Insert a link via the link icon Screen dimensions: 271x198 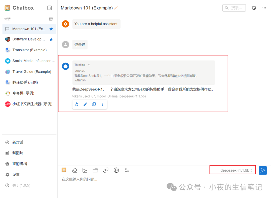[106, 170]
